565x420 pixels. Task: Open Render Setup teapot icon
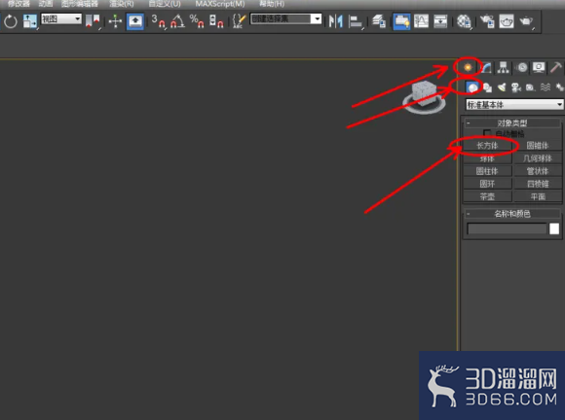pyautogui.click(x=487, y=21)
